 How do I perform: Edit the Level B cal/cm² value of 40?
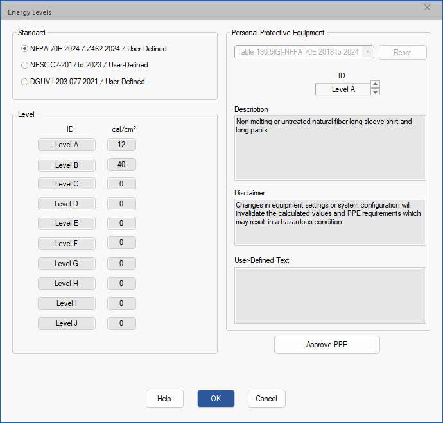coord(121,165)
